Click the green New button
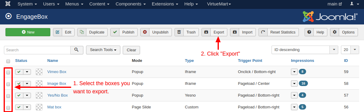364x112 pixels. [28, 32]
